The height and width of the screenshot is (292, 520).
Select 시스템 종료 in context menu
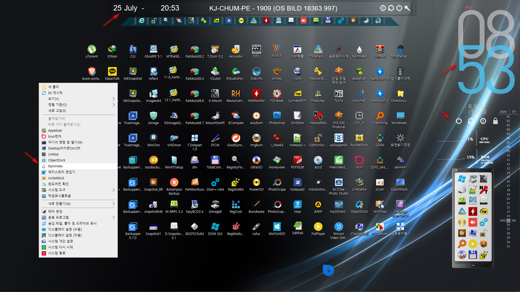[x=79, y=253]
